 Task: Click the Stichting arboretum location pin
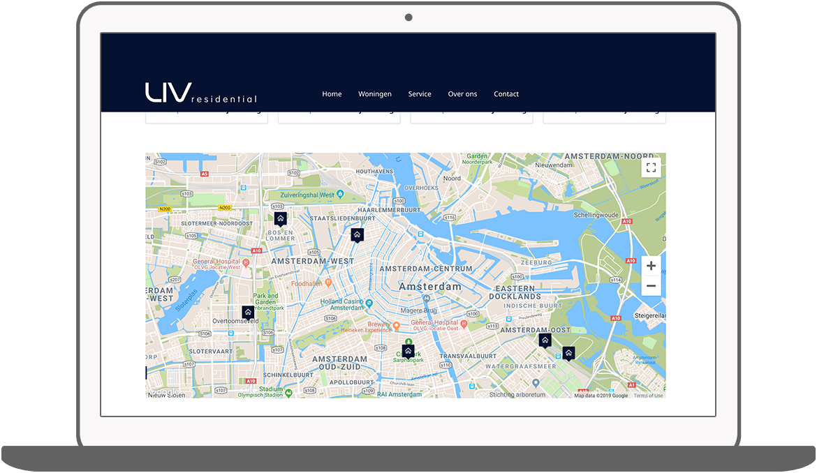click(x=536, y=383)
